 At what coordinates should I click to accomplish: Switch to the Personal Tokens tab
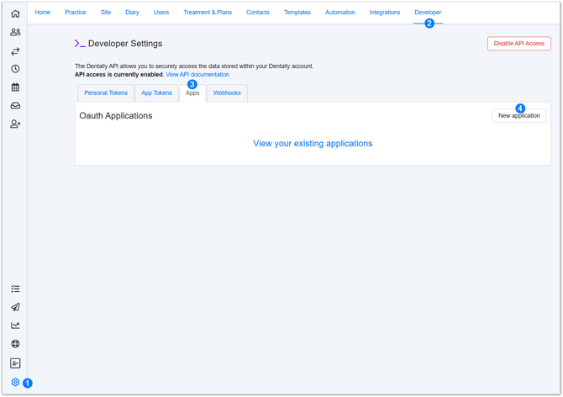[x=106, y=93]
